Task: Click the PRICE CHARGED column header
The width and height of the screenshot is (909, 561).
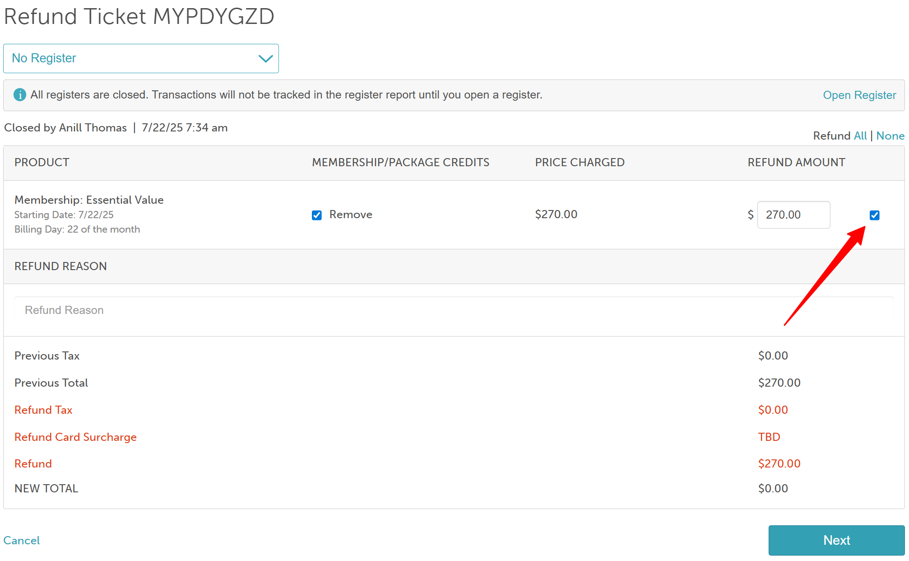Action: 580,163
